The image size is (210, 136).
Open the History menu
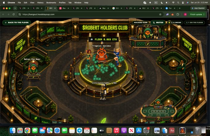40,2
